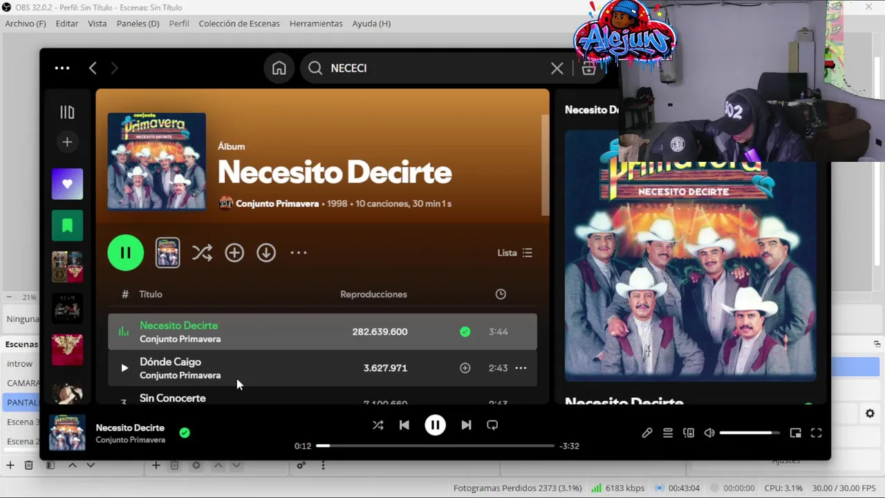Open the green bookmark episodes item

point(67,225)
